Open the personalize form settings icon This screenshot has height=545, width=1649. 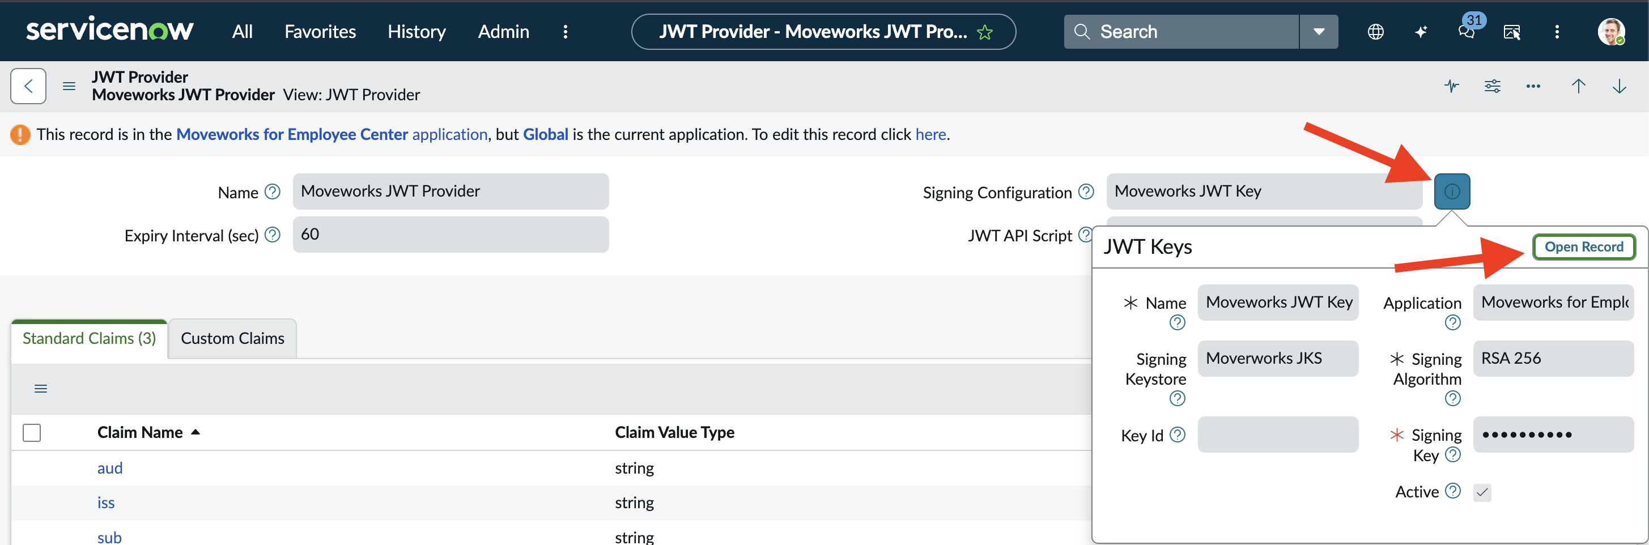point(1492,86)
